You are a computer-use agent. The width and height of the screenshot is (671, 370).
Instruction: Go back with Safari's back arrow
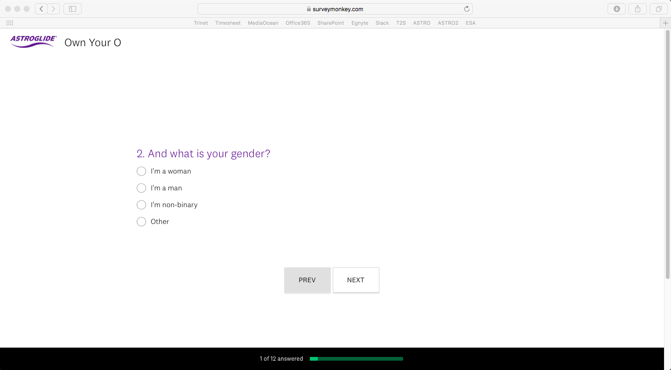[41, 9]
